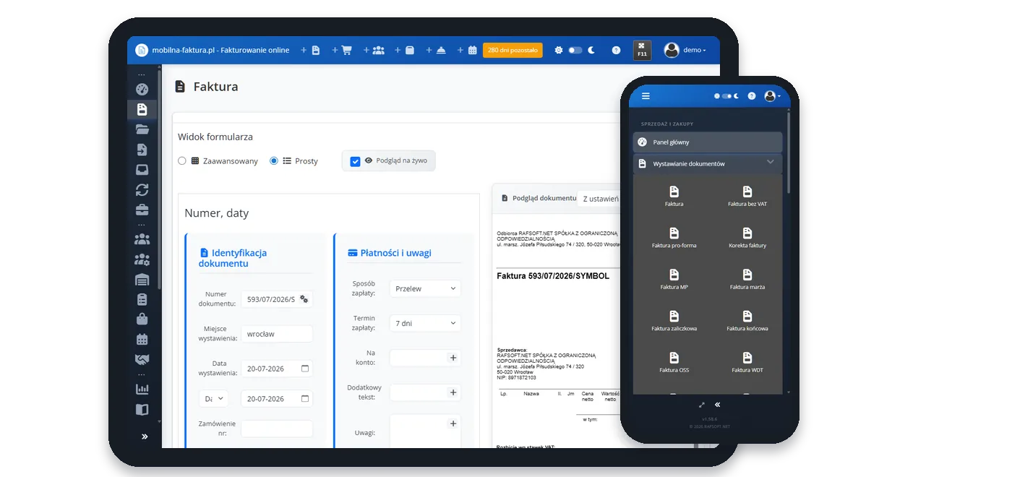Viewport: 1012px width, 477px height.
Task: Open the bar chart reports icon in sidebar
Action: (x=142, y=389)
